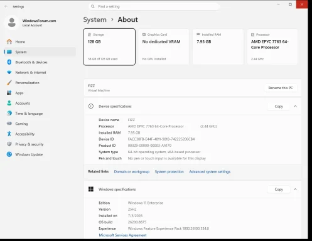Screen dimensions: 312x241
Task: Open Accounts settings label
Action: [x=23, y=103]
